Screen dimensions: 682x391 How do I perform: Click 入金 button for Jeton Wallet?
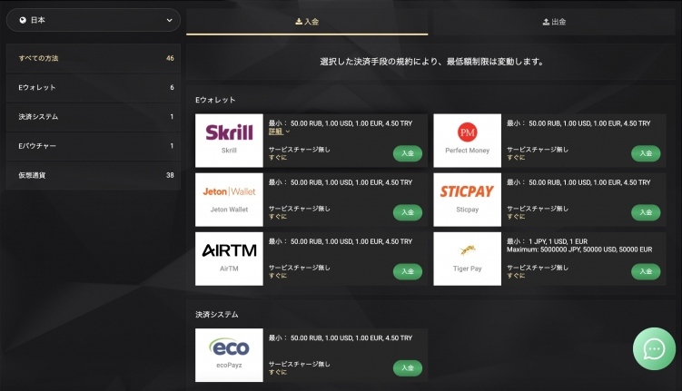[x=408, y=212]
